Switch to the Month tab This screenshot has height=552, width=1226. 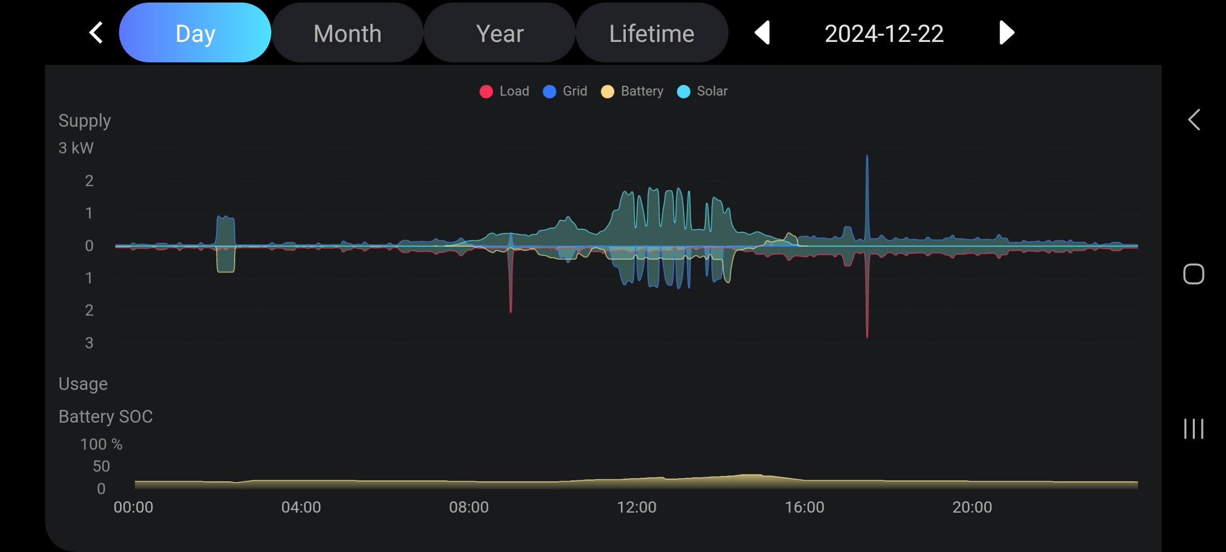pos(347,33)
